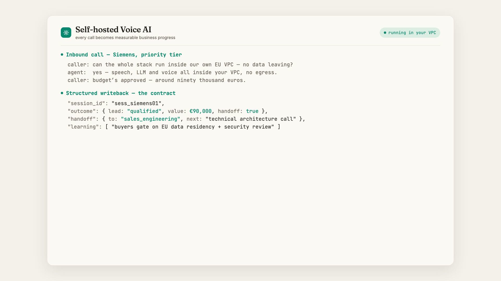Select the 'Structured writeback — the contract' heading
Viewport: 501px width, 281px height.
click(x=121, y=93)
